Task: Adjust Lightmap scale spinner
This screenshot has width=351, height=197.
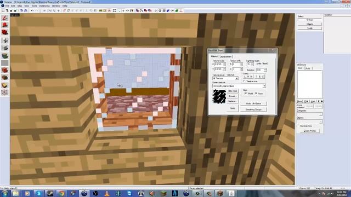Action: 252,65
